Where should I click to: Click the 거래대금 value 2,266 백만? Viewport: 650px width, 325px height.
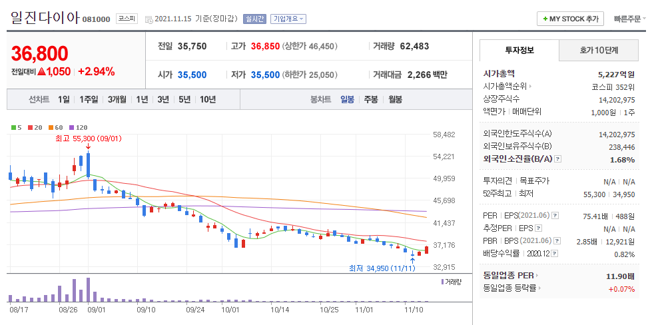(x=428, y=75)
